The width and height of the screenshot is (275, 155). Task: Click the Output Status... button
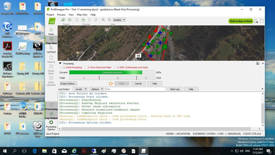pos(68,84)
